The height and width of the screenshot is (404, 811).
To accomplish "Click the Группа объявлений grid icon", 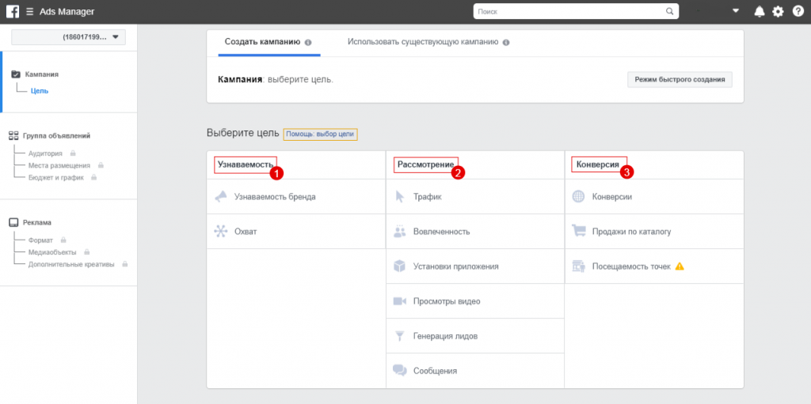I will click(14, 136).
